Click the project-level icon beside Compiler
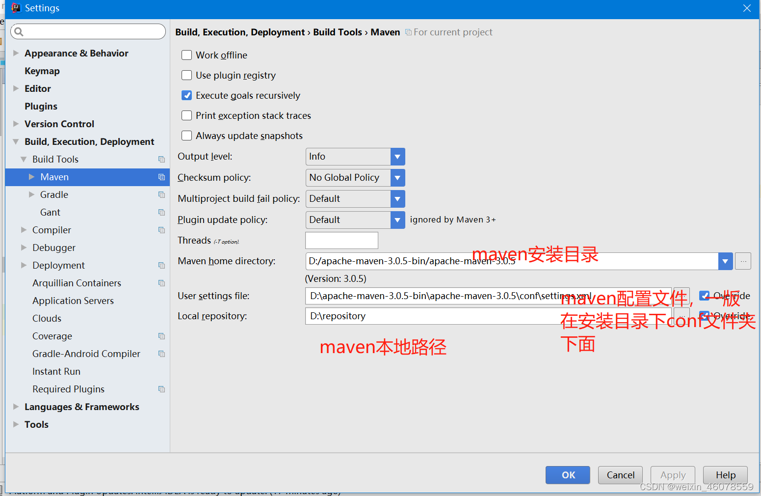 [x=161, y=230]
